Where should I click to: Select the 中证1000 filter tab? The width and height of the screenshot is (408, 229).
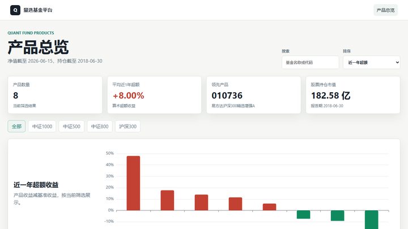click(42, 127)
